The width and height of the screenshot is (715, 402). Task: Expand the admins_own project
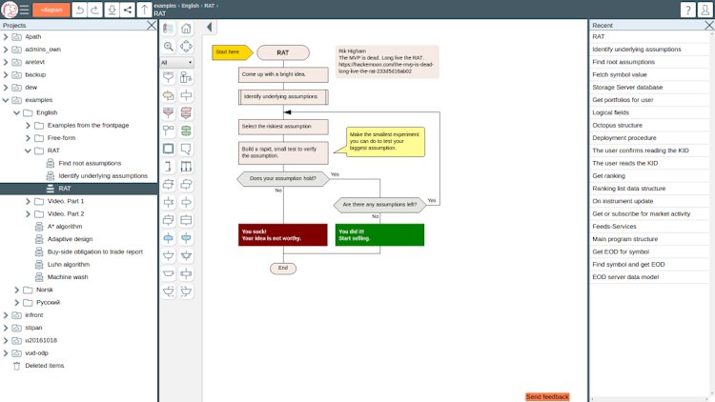click(6, 50)
